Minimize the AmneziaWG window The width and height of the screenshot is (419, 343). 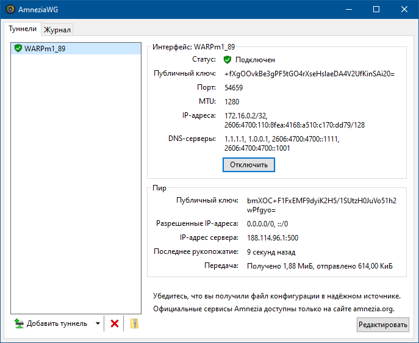[348, 10]
